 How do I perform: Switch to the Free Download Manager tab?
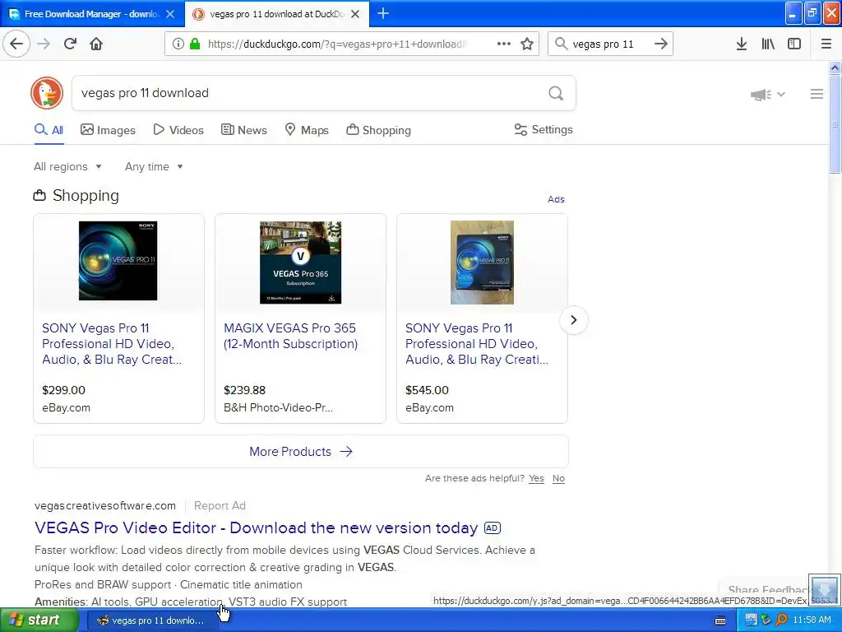tap(91, 14)
